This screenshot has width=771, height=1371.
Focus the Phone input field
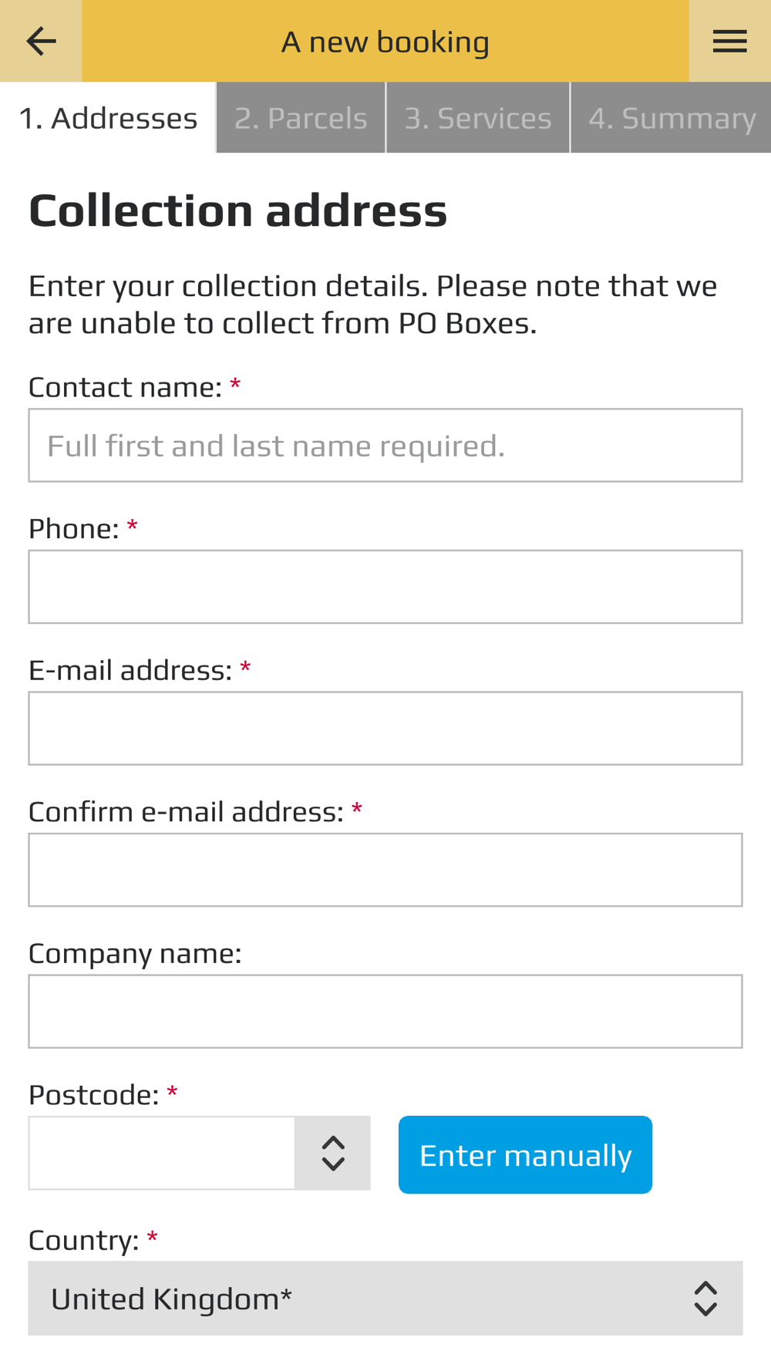pyautogui.click(x=385, y=587)
